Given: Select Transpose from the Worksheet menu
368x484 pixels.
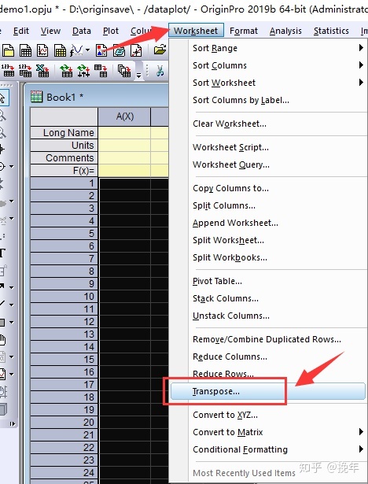Looking at the screenshot, I should (268, 391).
